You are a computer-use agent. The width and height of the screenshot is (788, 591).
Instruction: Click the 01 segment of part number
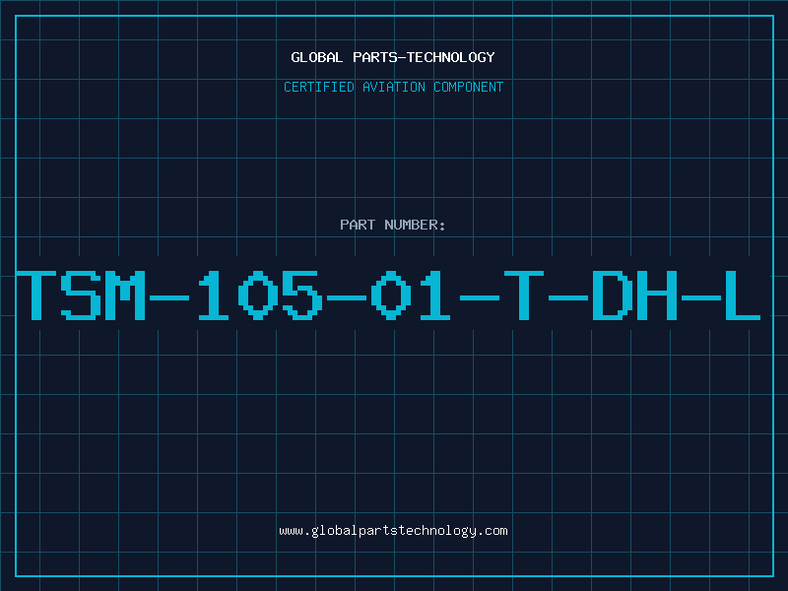point(410,295)
